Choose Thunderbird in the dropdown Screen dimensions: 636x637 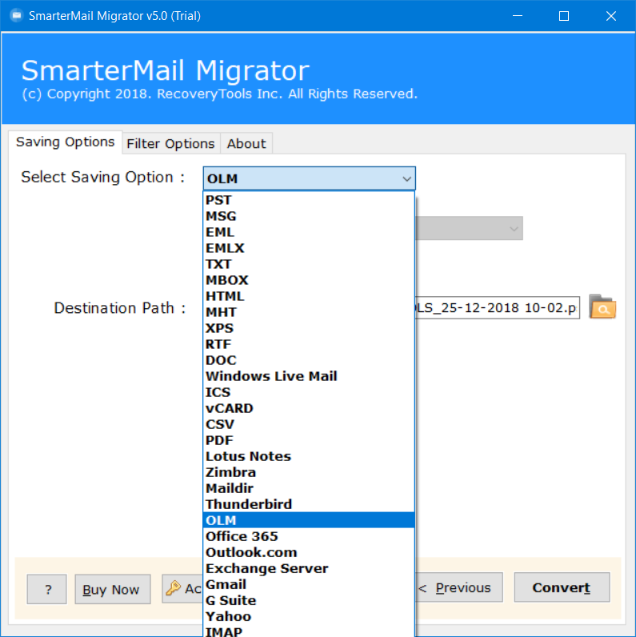pyautogui.click(x=309, y=504)
